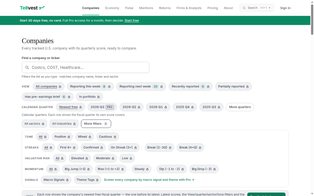314x196 pixels.
Task: Select Partially reported filter
Action: click(x=233, y=86)
